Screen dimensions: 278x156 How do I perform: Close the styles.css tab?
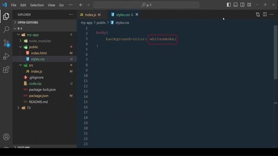click(x=137, y=14)
